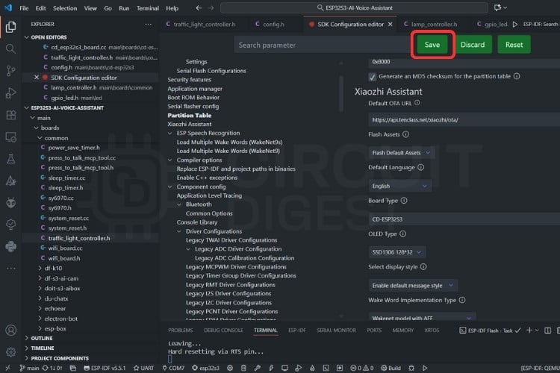
Task: Click the Build button in status bar
Action: point(391,368)
